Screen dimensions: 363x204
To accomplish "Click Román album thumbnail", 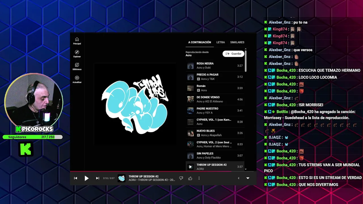I will point(191,88).
